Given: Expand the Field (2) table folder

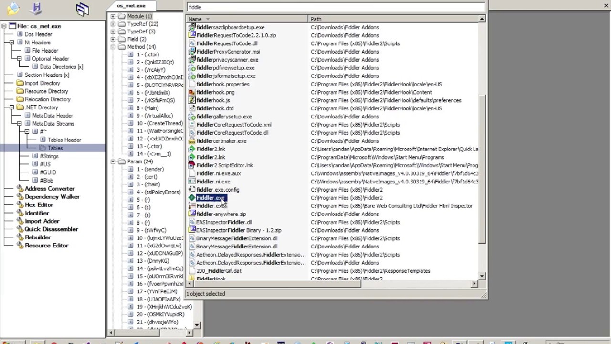Looking at the screenshot, I should pos(113,39).
